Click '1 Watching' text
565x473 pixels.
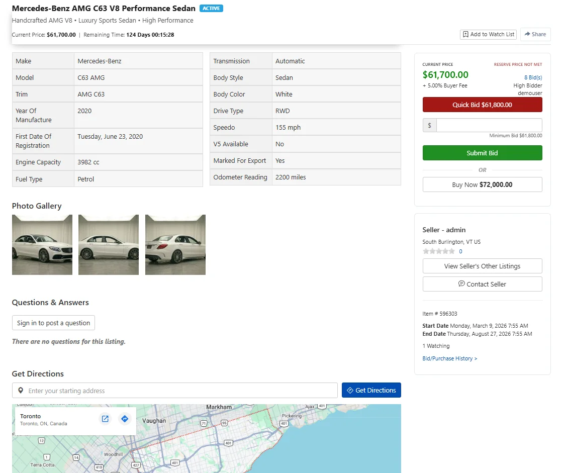click(x=436, y=346)
